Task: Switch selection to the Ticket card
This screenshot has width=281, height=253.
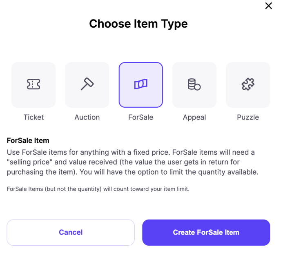Action: click(x=33, y=85)
